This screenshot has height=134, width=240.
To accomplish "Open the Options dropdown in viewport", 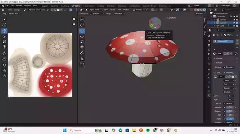I will click(x=200, y=14).
